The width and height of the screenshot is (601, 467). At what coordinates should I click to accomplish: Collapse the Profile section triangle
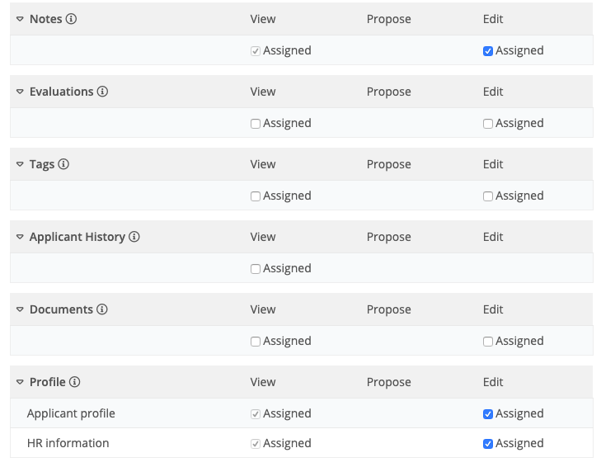pos(20,382)
